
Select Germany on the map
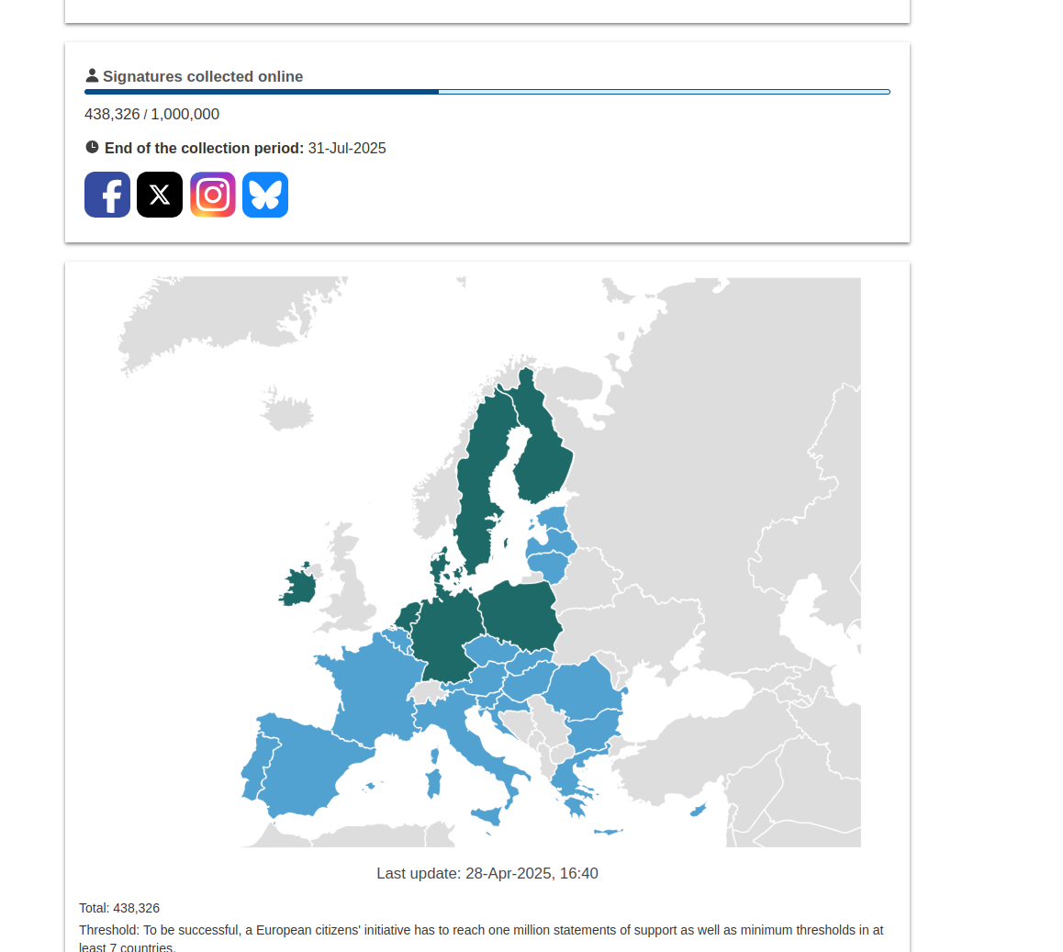click(x=445, y=633)
